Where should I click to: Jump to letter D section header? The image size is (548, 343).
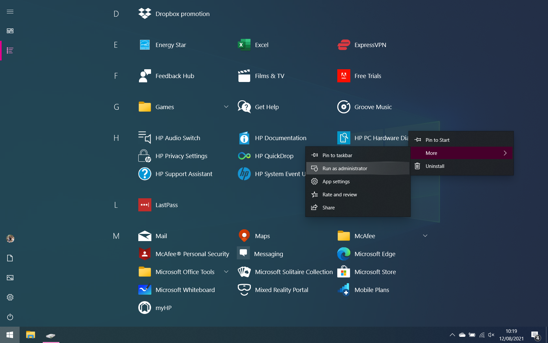[116, 14]
